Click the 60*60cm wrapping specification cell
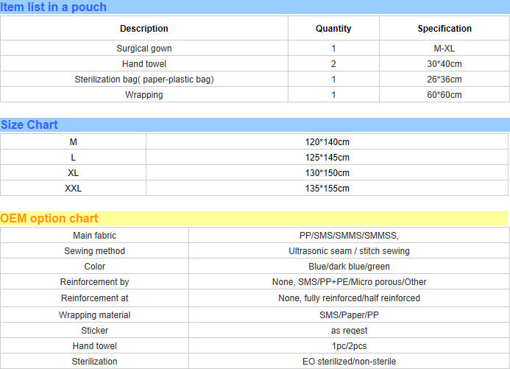Image resolution: width=510 pixels, height=369 pixels. pyautogui.click(x=445, y=95)
